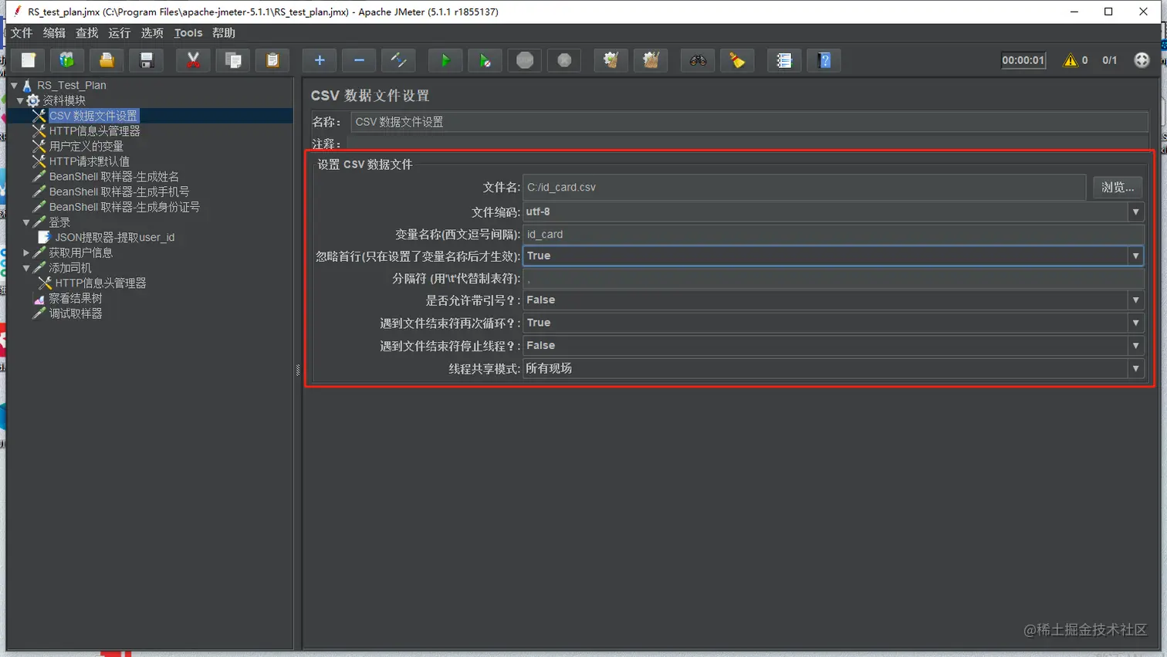Select HTTP信息头管理器 under 资料模块

tap(95, 131)
